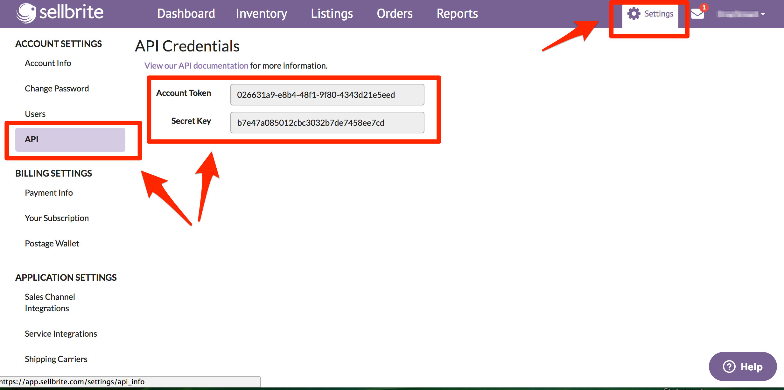
Task: Open Payment Info settings
Action: (49, 193)
